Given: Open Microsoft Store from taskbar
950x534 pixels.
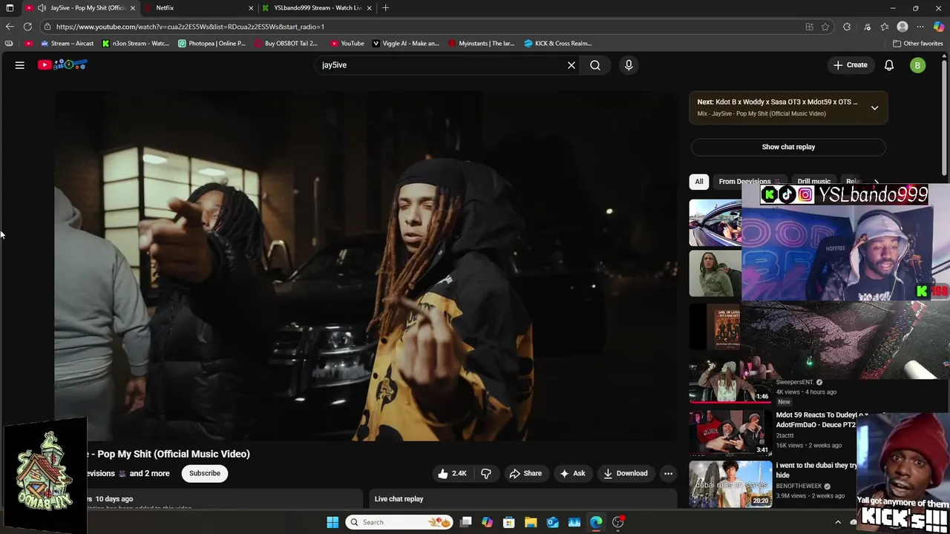Looking at the screenshot, I should 509,522.
